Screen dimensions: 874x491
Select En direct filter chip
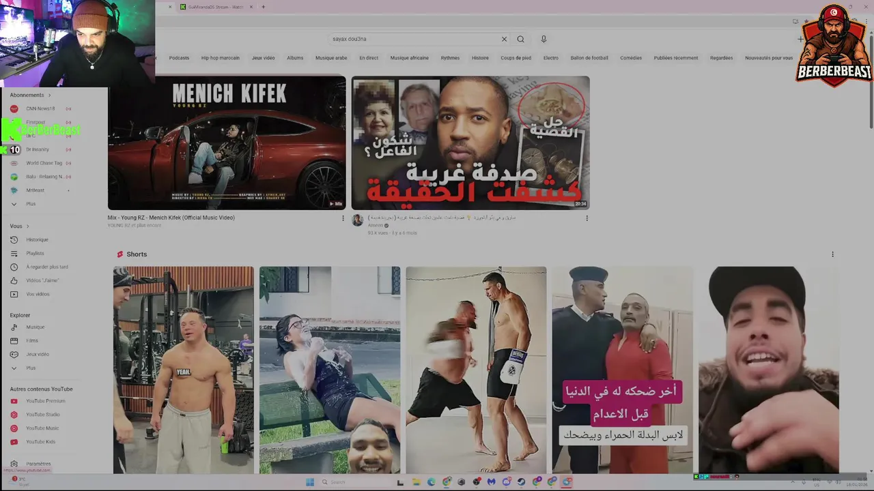(x=369, y=58)
